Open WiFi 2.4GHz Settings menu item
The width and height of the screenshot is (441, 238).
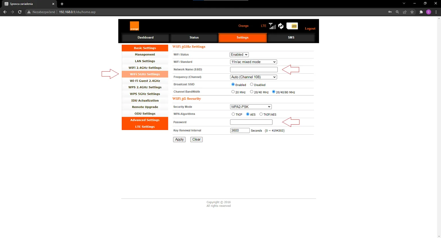145,68
